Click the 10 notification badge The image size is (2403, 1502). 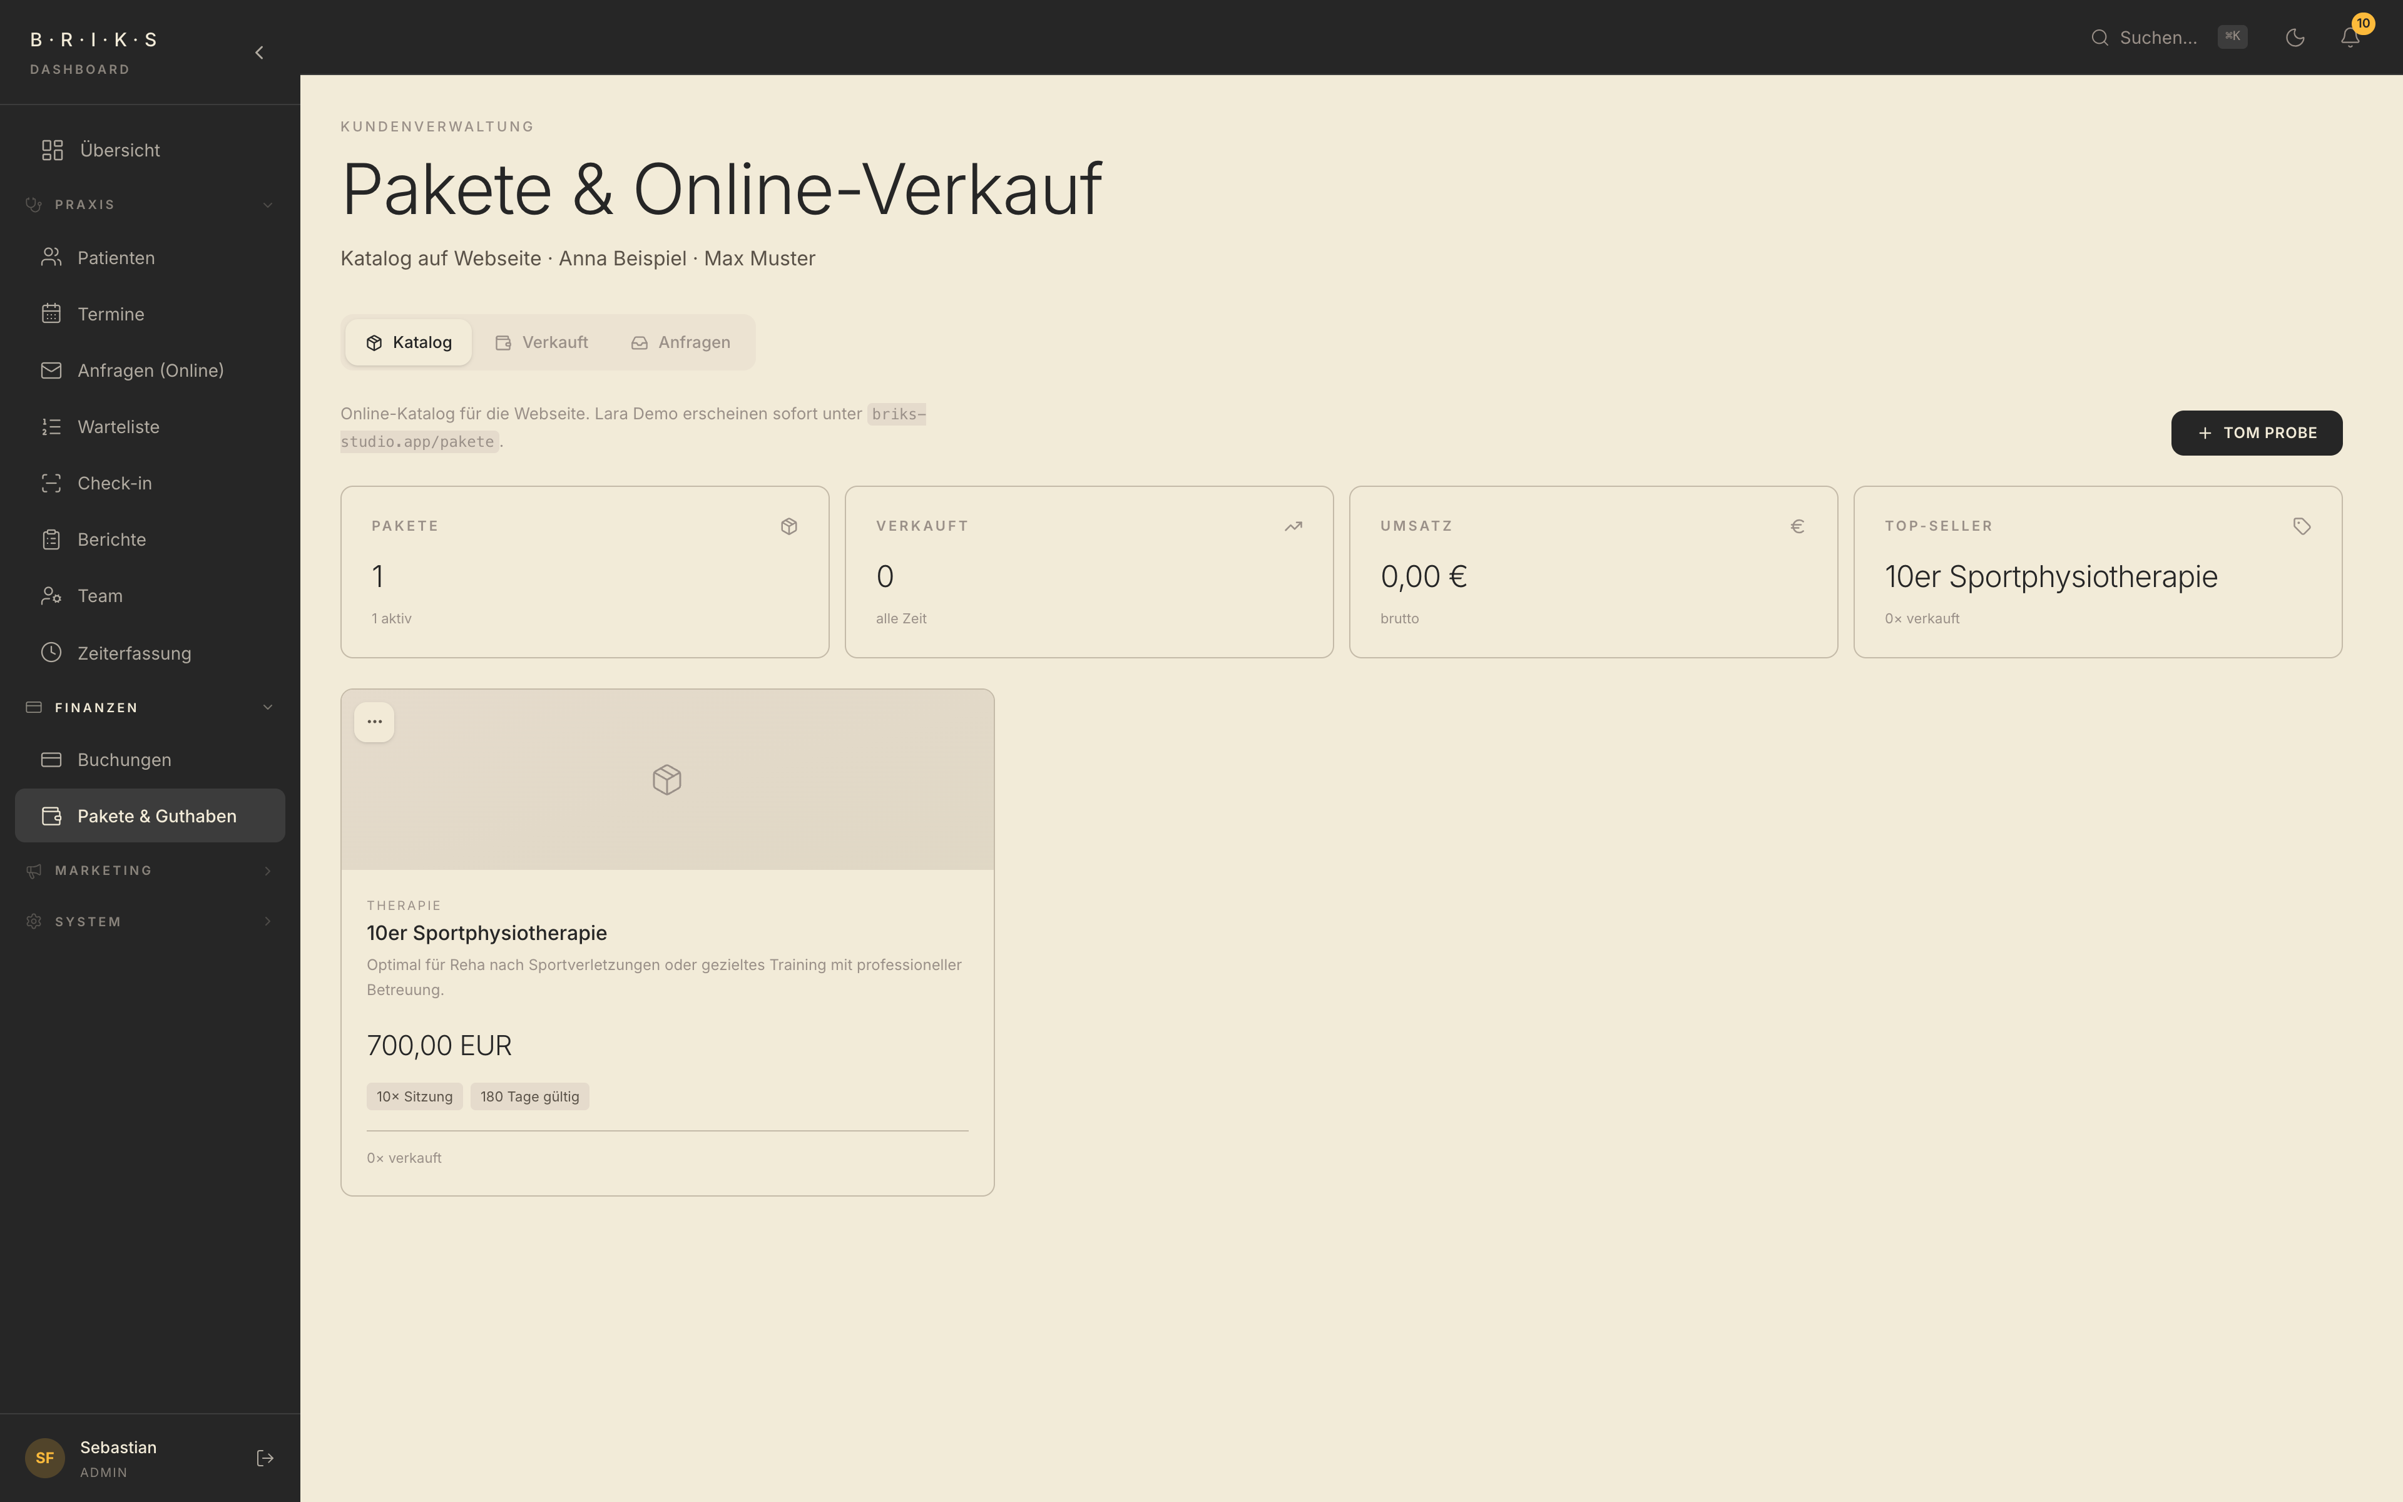coord(2362,24)
